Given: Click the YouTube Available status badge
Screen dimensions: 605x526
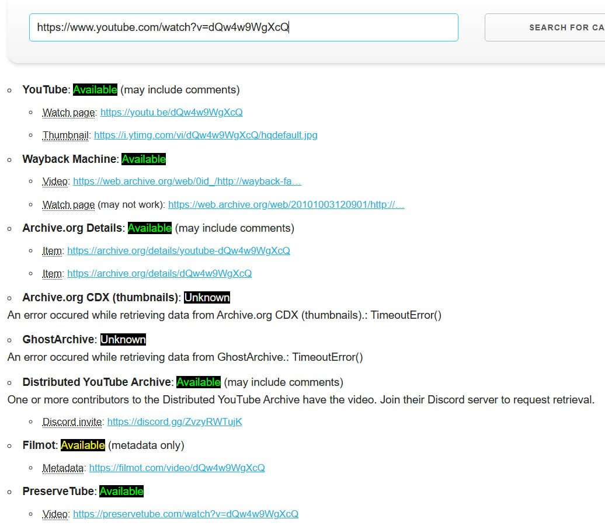Looking at the screenshot, I should [95, 89].
